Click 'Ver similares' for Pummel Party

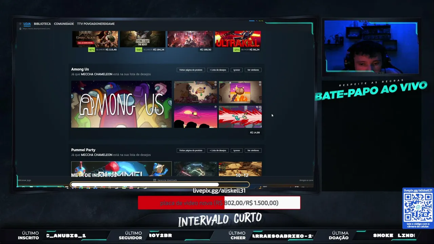point(253,150)
